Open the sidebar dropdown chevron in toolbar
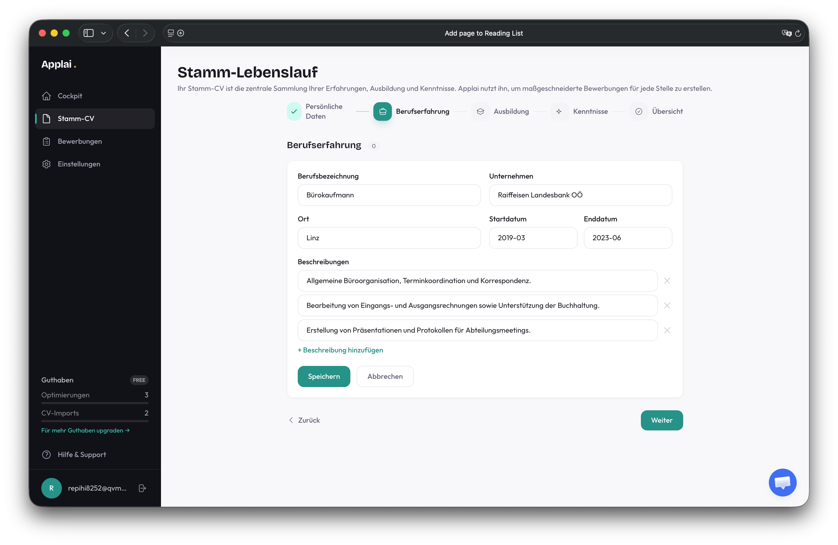838x545 pixels. tap(103, 33)
